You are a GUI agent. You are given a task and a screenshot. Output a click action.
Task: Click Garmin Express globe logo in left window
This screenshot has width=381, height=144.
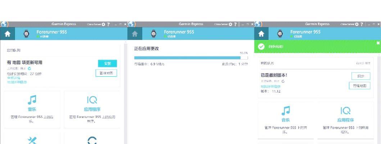(4, 24)
